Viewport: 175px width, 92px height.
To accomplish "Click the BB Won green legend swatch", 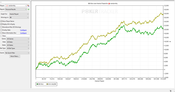I will [37, 84].
